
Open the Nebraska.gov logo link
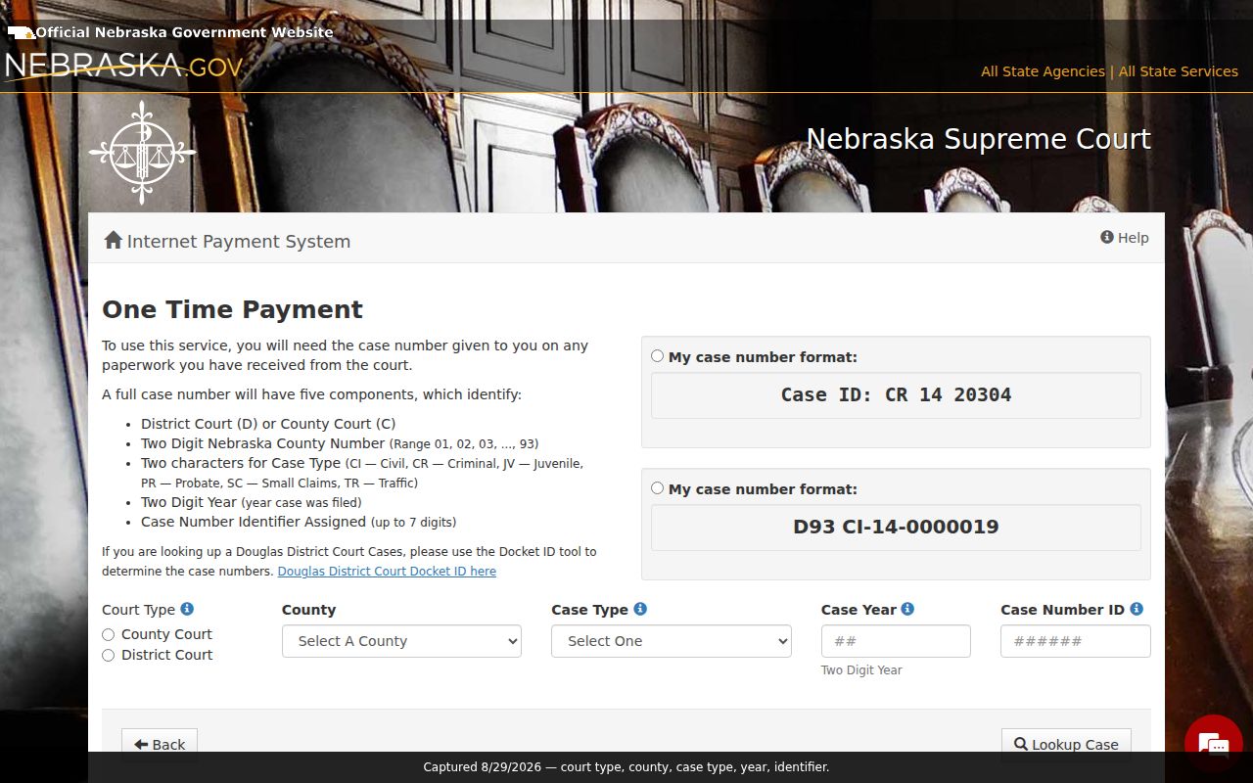click(123, 68)
